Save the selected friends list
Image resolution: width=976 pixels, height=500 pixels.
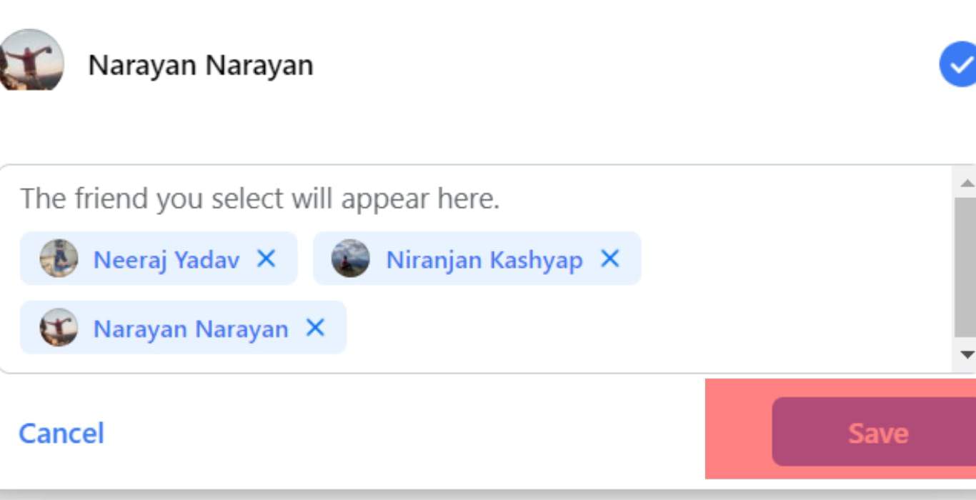pyautogui.click(x=874, y=432)
